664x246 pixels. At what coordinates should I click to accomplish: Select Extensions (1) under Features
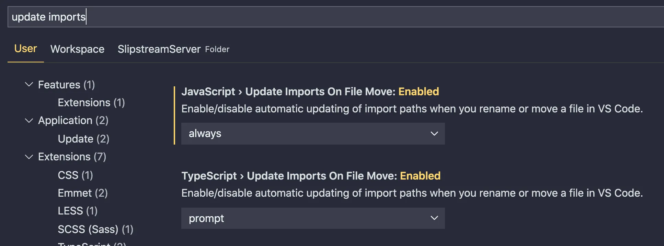91,102
